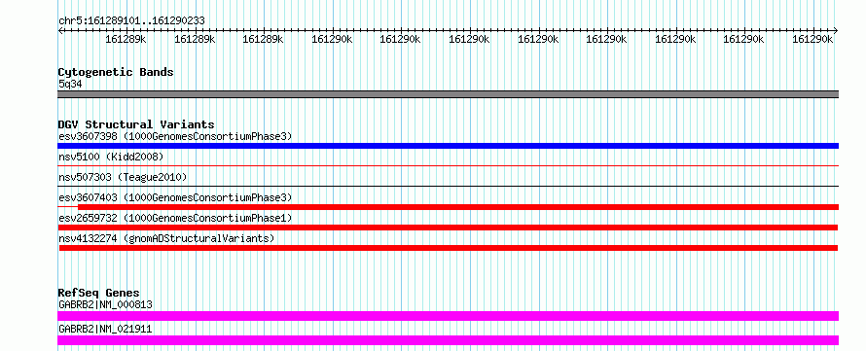This screenshot has width=866, height=351.
Task: Select the magenta GABRB2 NM_021911 gene bar
Action: point(448,340)
